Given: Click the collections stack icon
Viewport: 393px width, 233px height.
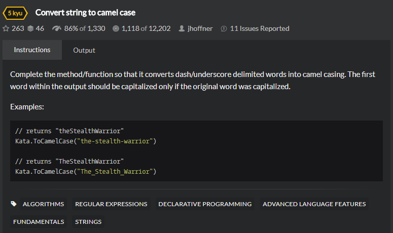Looking at the screenshot, I should tap(30, 28).
